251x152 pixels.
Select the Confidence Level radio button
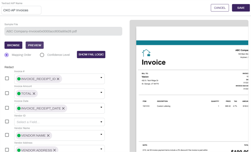[42, 55]
